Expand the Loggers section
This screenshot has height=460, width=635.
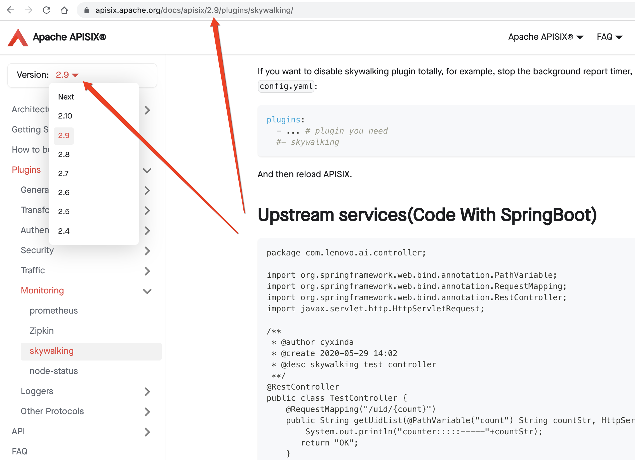pyautogui.click(x=147, y=392)
